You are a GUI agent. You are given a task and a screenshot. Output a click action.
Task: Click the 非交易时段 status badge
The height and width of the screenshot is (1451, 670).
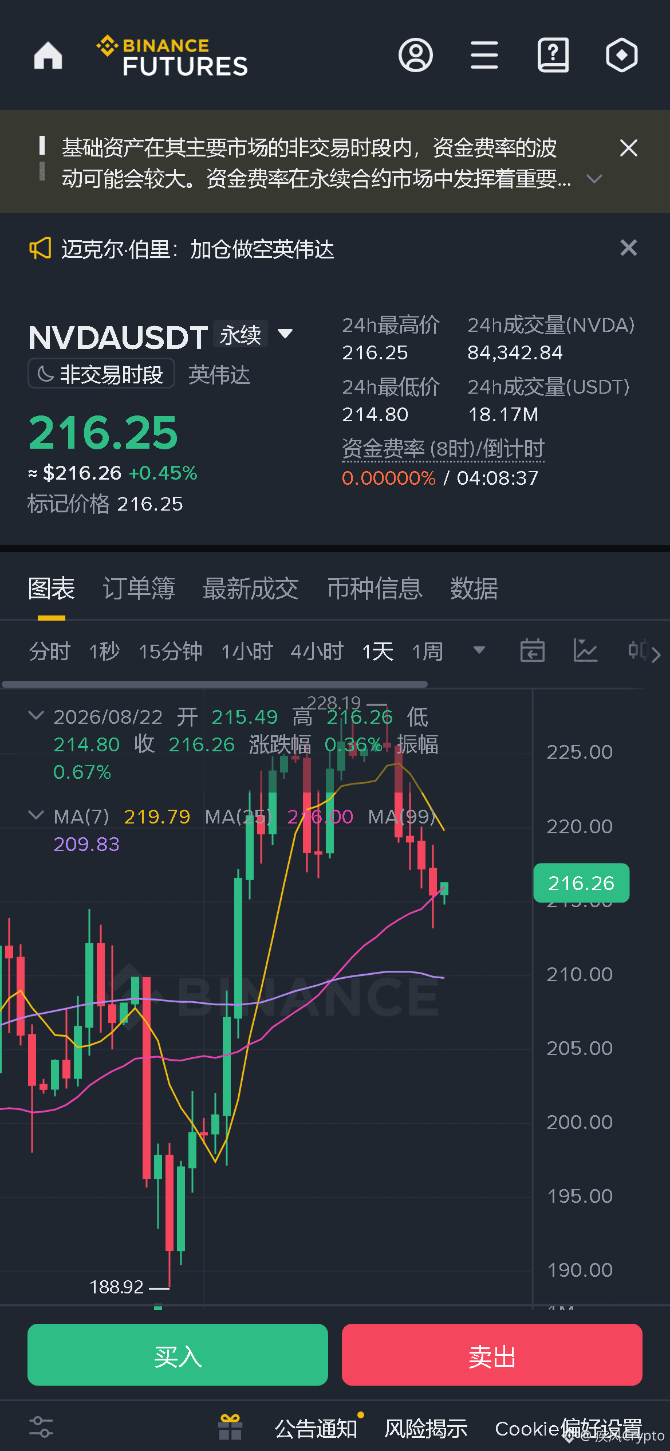(101, 374)
